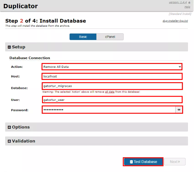Toggle password visibility with the eye icon
Screen dimensions: 196x172
[x=179, y=110]
